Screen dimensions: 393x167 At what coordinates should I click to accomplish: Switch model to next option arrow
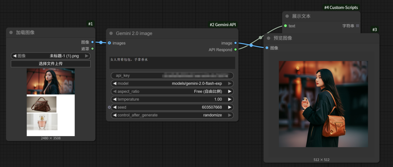coord(230,83)
